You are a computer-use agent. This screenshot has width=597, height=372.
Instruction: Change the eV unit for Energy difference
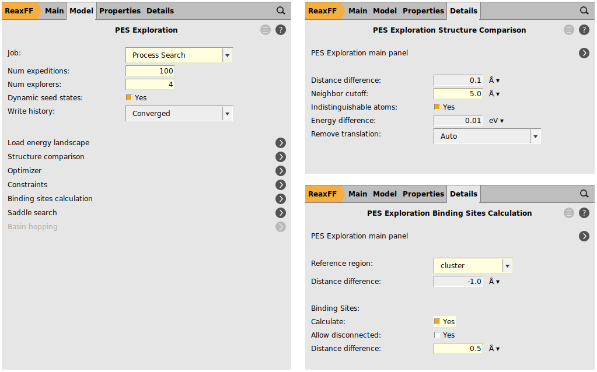coord(497,121)
